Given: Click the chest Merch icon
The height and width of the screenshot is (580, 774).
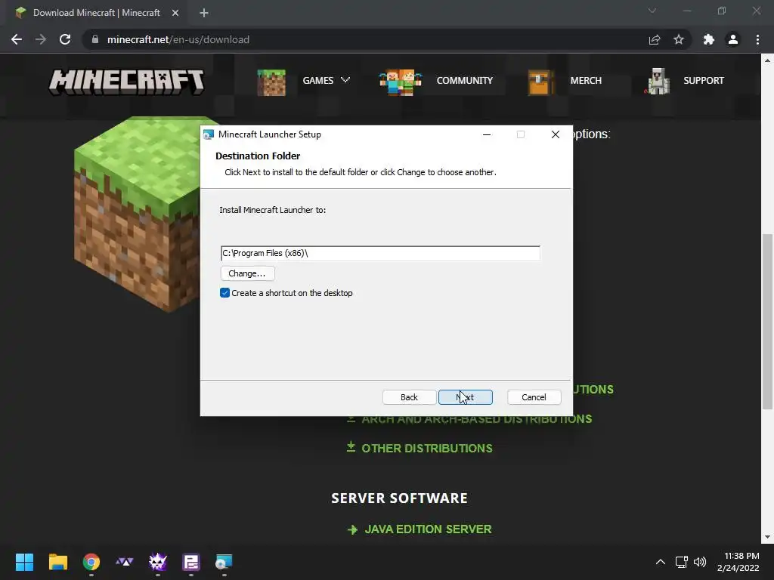Looking at the screenshot, I should point(540,82).
